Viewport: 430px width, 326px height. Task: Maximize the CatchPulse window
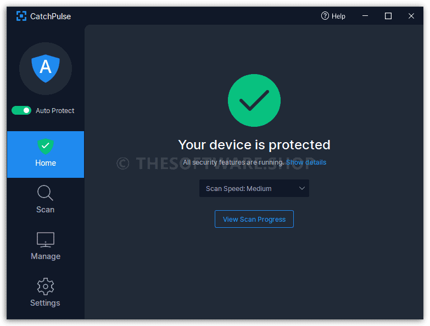coord(388,16)
